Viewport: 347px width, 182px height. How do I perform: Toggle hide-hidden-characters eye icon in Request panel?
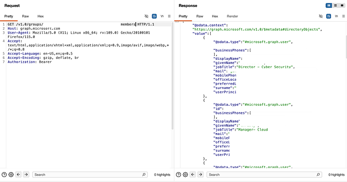[147, 16]
